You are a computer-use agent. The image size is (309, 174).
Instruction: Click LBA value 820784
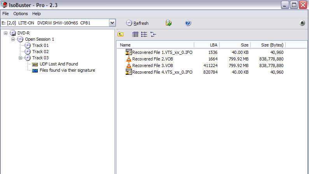[211, 72]
